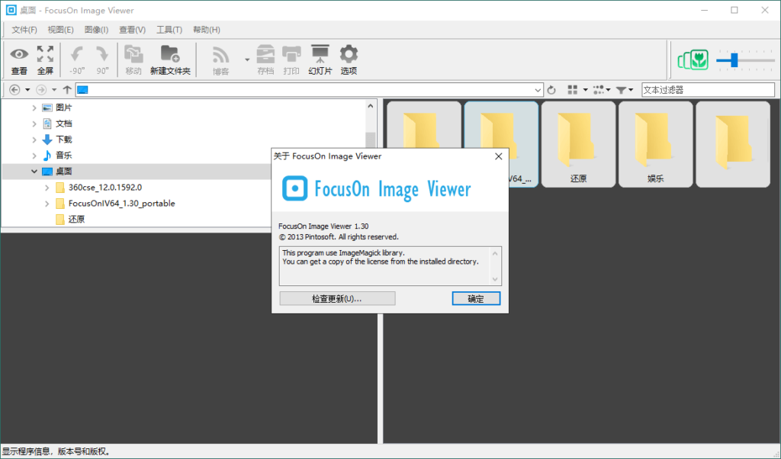781x459 pixels.
Task: Click the 查看 eye icon in toolbar
Action: [19, 59]
